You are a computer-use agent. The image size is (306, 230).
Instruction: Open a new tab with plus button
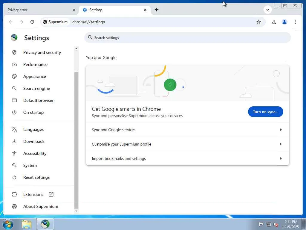pos(157,10)
